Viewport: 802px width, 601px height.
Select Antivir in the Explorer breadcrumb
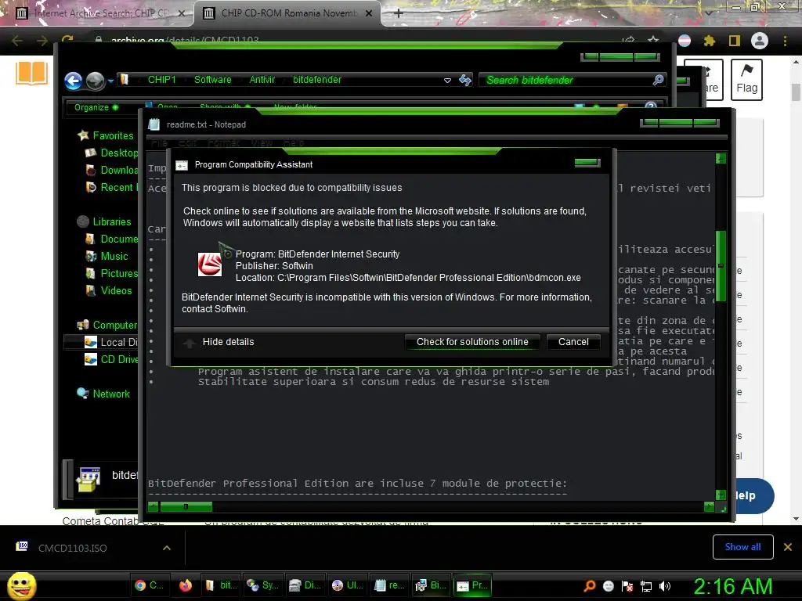pyautogui.click(x=262, y=80)
